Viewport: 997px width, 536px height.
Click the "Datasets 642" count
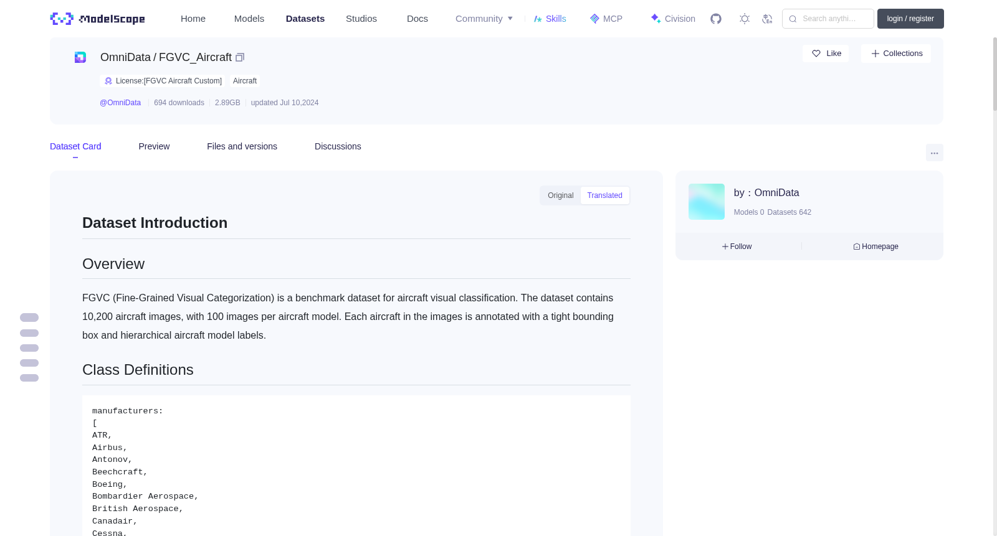point(789,212)
